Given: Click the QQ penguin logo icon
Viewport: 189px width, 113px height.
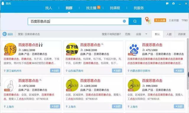Looking at the screenshot, I should (3, 3).
